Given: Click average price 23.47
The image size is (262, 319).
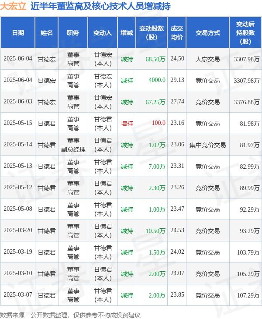Looking at the screenshot, I should [x=177, y=209].
